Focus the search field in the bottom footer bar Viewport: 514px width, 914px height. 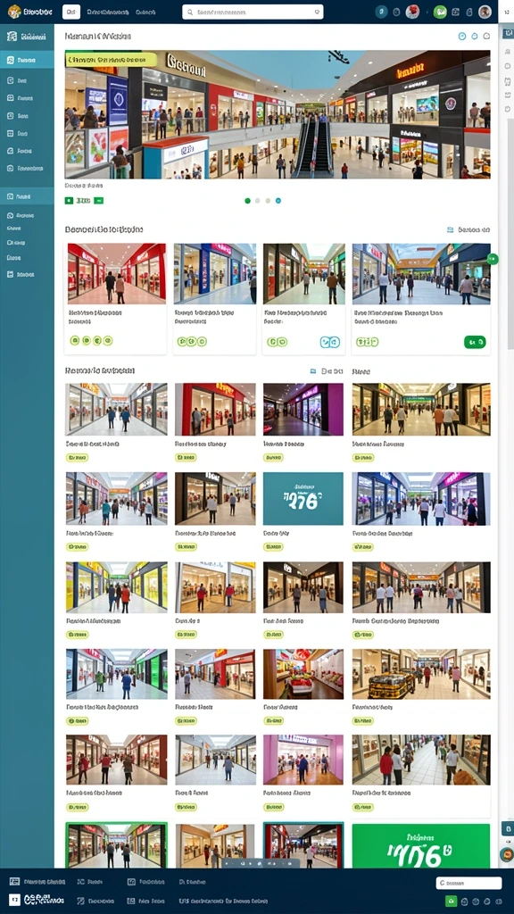pos(468,883)
